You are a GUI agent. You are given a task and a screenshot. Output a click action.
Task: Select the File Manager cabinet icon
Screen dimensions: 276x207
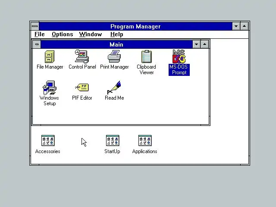tap(50, 56)
